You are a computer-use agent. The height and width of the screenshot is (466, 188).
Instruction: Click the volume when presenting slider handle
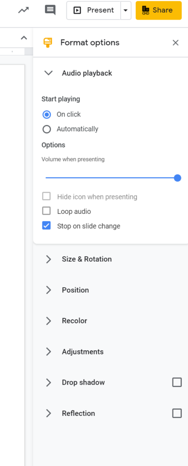(x=178, y=178)
